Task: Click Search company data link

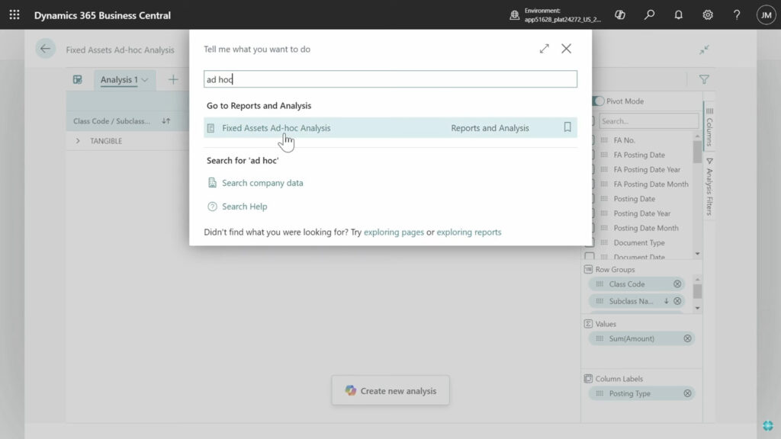Action: pos(262,183)
